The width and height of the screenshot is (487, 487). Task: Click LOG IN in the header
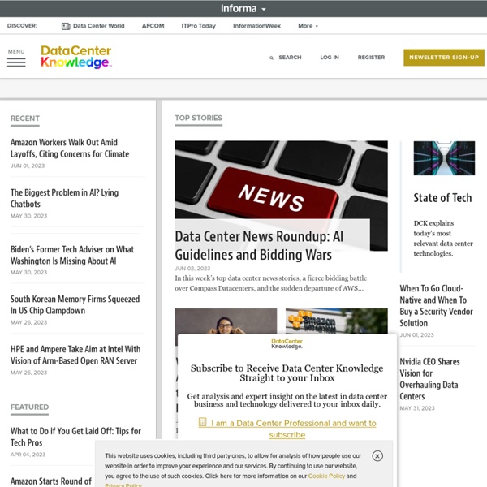pyautogui.click(x=330, y=58)
